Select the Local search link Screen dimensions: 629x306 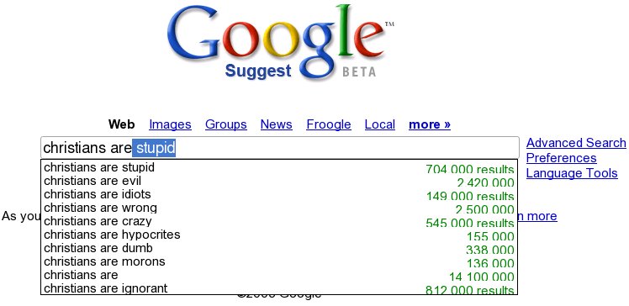click(380, 124)
